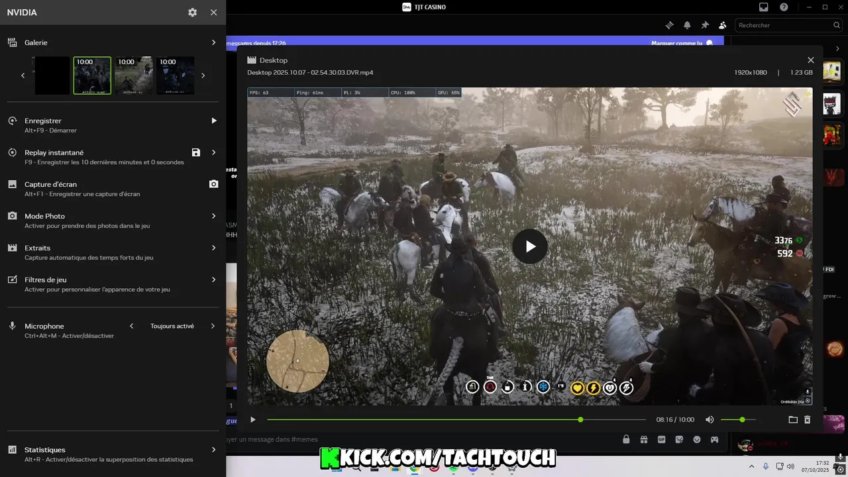Click small play button in video controls
The height and width of the screenshot is (477, 848).
(252, 419)
